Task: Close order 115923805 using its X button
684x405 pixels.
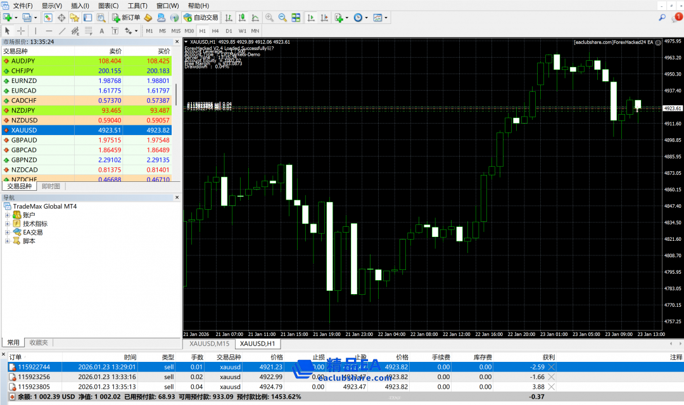Action: [x=551, y=386]
